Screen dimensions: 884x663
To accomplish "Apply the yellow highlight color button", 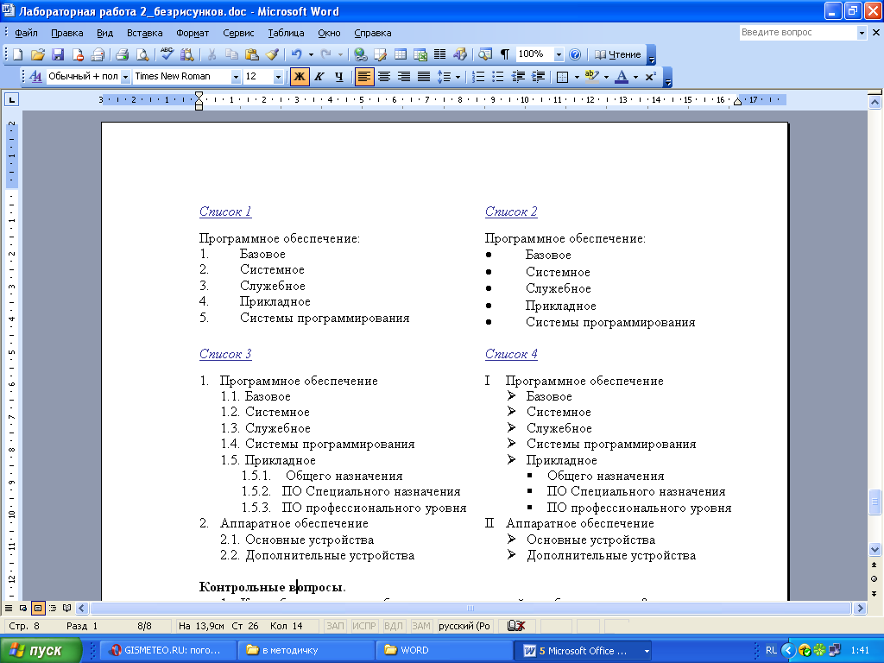I will point(592,77).
